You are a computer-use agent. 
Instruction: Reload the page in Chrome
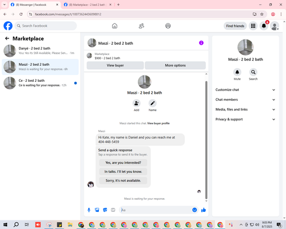tap(21, 14)
